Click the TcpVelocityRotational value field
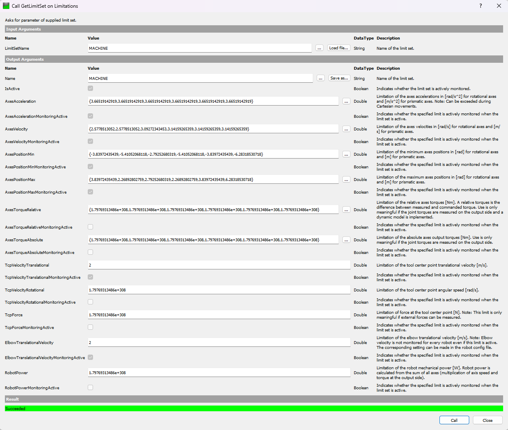This screenshot has width=508, height=430. 219,290
